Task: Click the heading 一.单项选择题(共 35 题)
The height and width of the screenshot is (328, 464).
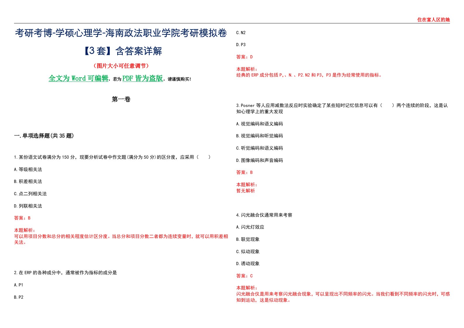Action: 44,136
